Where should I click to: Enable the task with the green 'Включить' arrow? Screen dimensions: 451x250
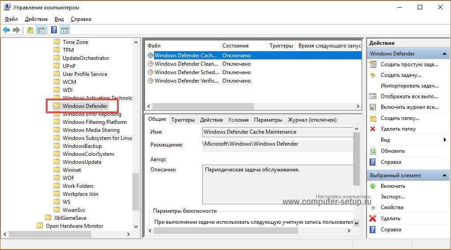(x=373, y=186)
